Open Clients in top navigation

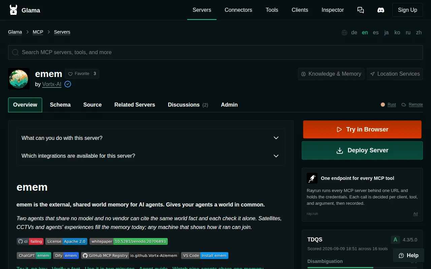(300, 10)
